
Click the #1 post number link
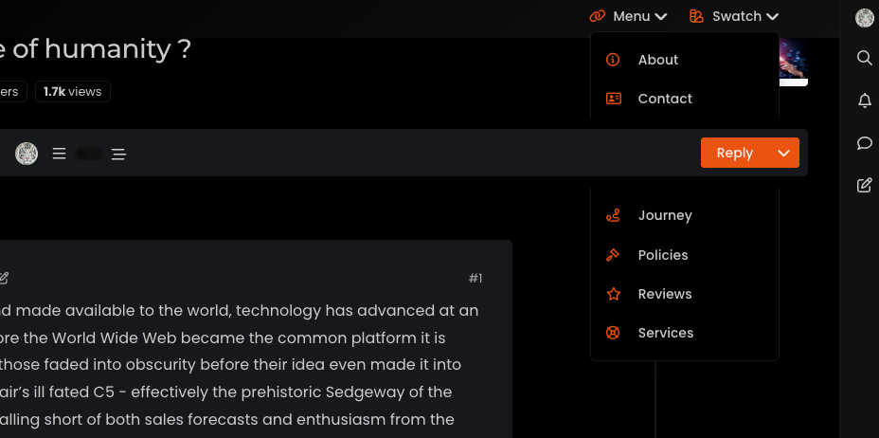point(475,278)
